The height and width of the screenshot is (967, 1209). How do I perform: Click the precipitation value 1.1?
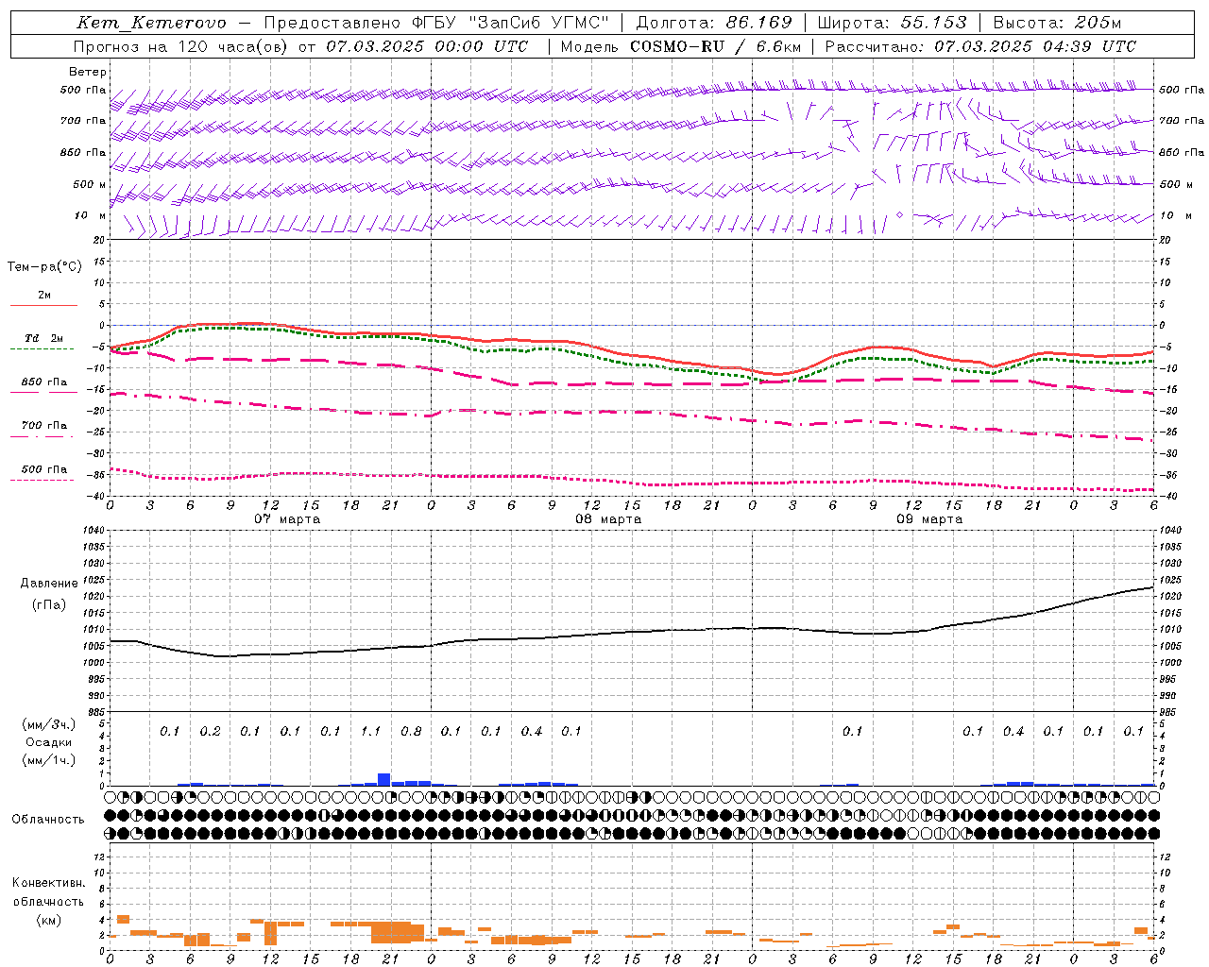(x=370, y=731)
